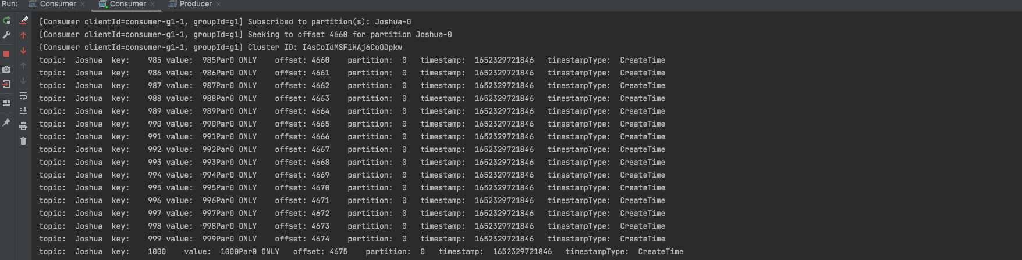
Task: Close the Consumer tab with green running dot
Action: click(x=152, y=4)
